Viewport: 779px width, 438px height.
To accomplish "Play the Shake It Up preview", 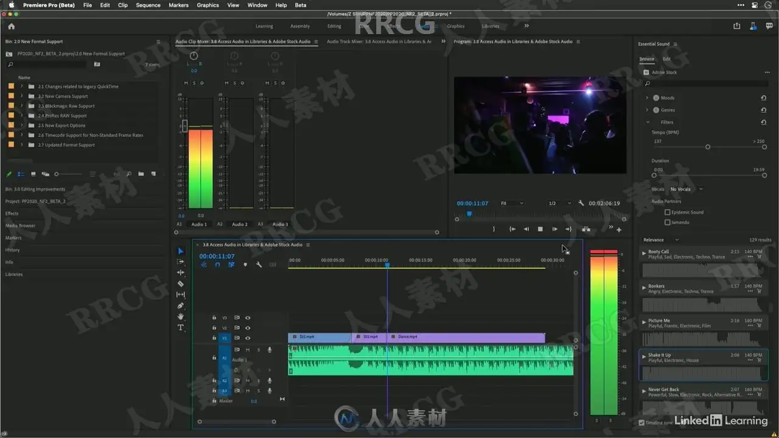I will tap(645, 357).
